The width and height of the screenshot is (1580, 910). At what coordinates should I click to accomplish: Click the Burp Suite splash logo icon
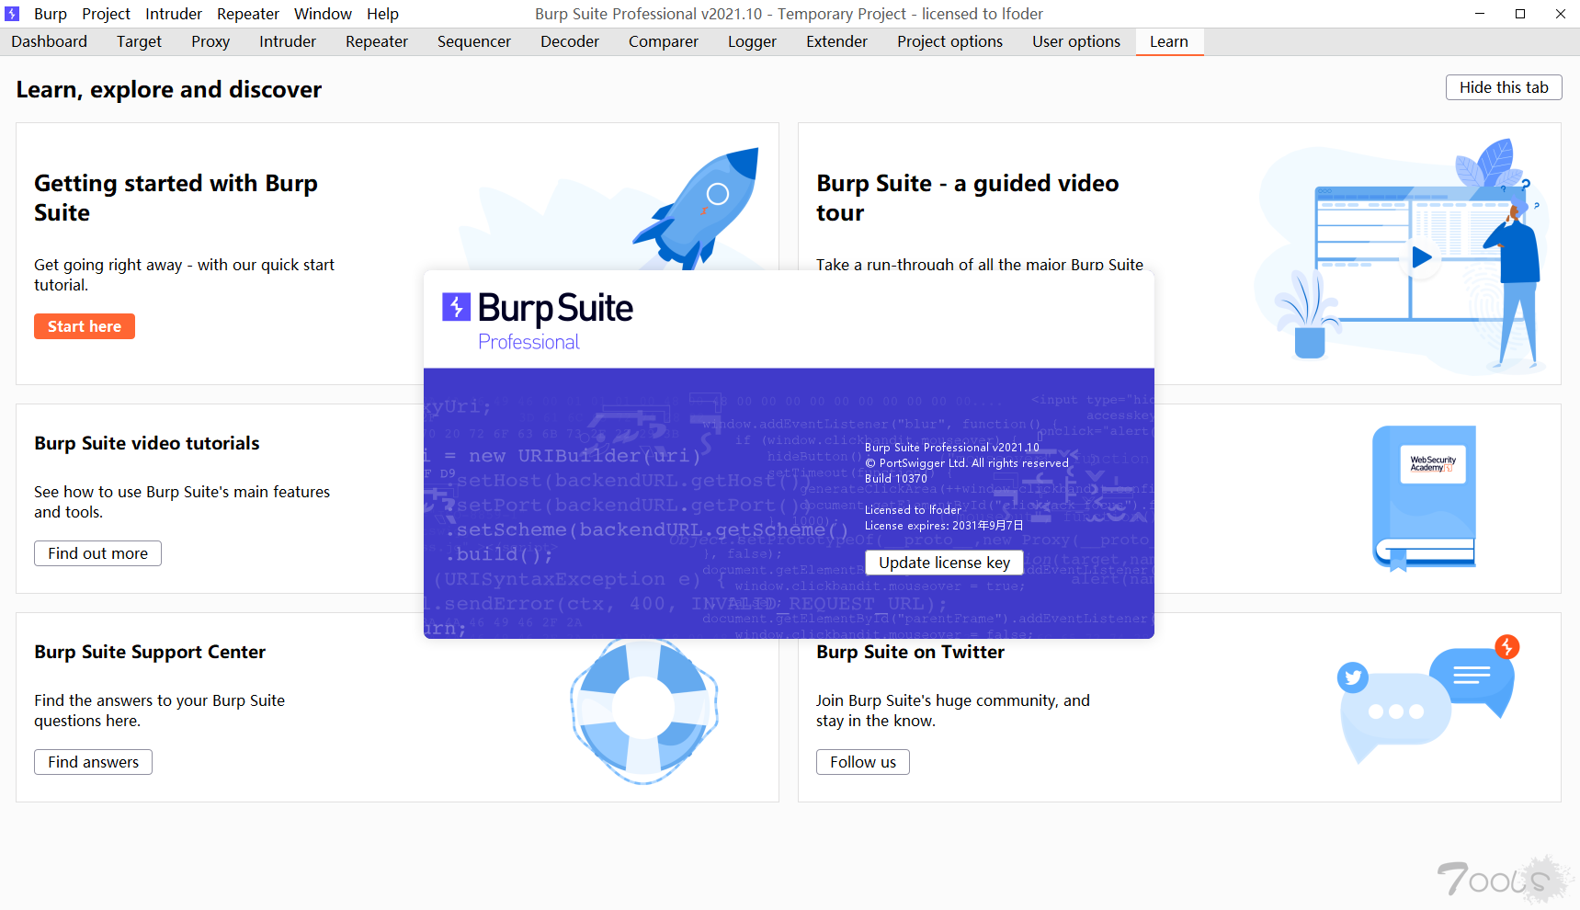coord(456,307)
